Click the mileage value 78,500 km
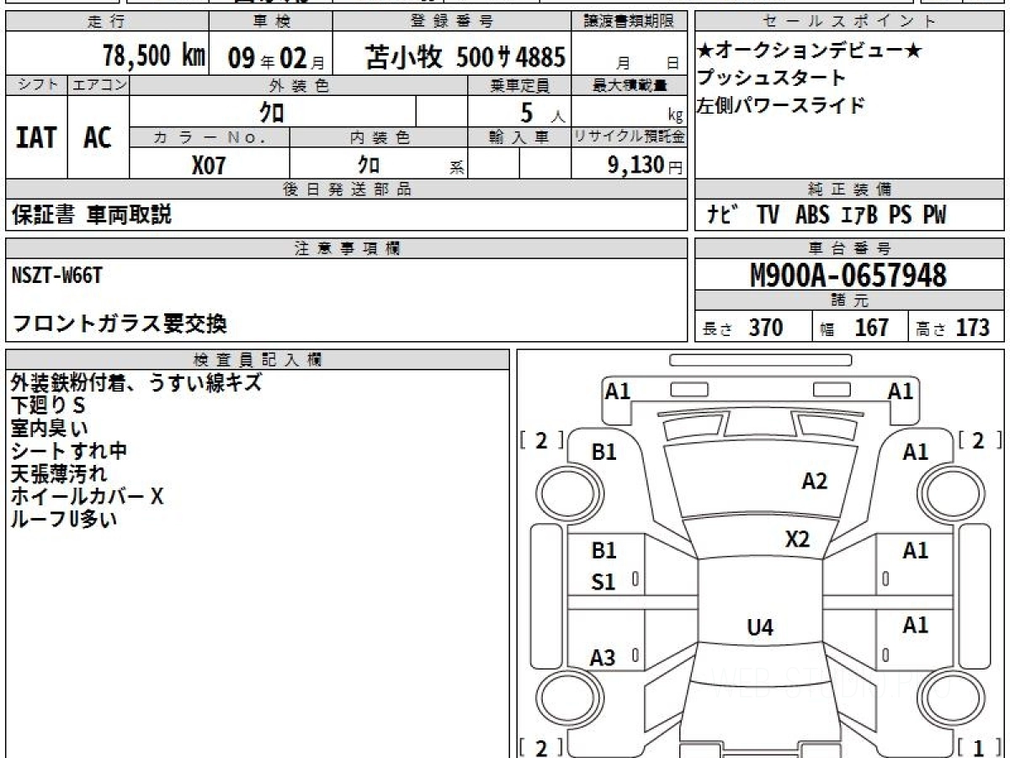The image size is (1010, 758). click(154, 56)
